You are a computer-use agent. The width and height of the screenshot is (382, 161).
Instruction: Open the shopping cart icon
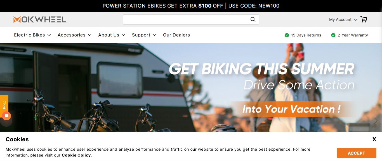pos(364,19)
